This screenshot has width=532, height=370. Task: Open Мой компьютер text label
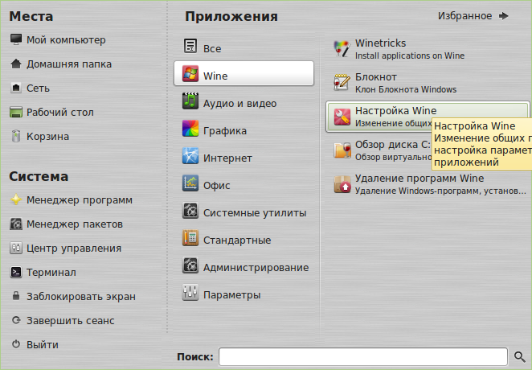[66, 40]
